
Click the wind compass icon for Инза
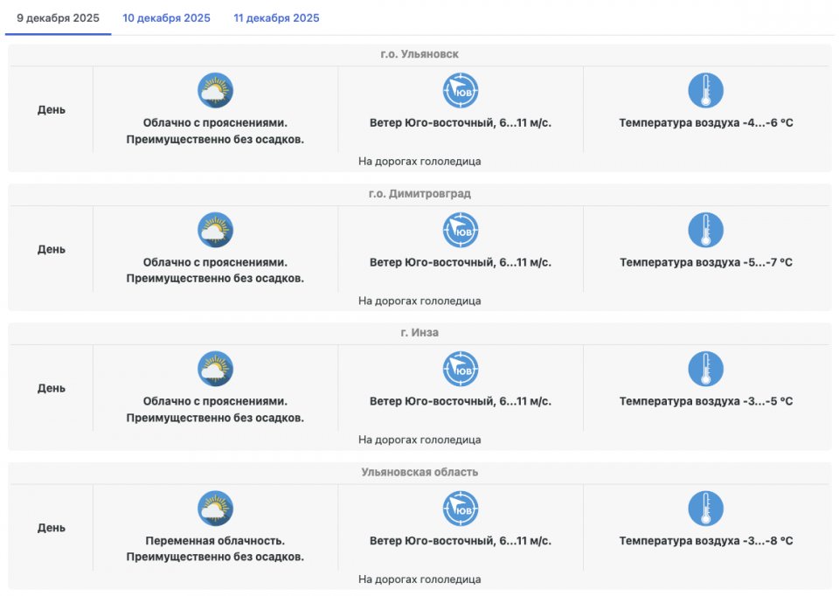tap(461, 369)
